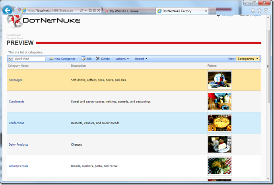
Task: Open a new blank browser tab
Action: 212,11
